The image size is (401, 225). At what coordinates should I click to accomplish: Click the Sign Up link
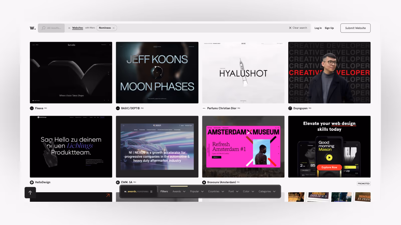click(x=329, y=28)
